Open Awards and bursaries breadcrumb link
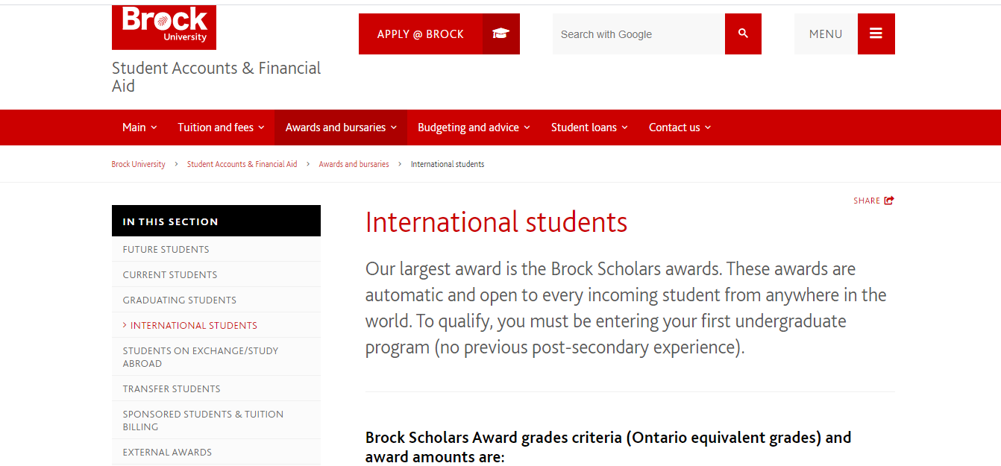This screenshot has height=466, width=1001. tap(354, 164)
